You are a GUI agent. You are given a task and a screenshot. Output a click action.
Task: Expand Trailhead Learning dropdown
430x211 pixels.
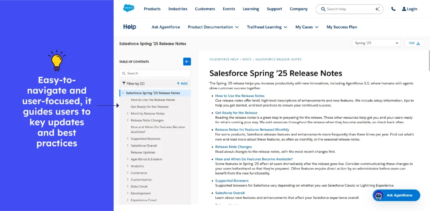tap(267, 27)
